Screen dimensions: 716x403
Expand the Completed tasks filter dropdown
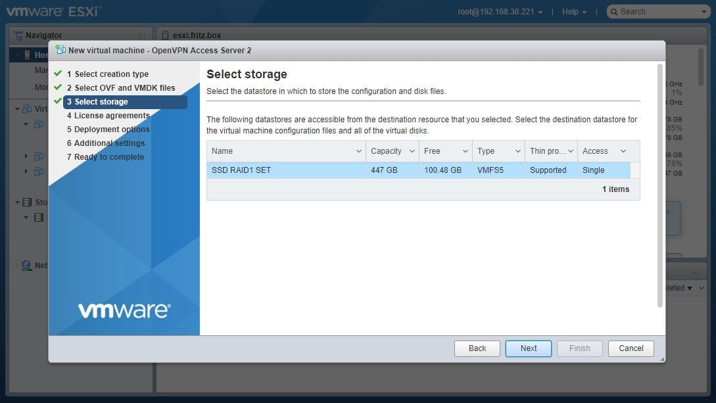[x=688, y=287]
